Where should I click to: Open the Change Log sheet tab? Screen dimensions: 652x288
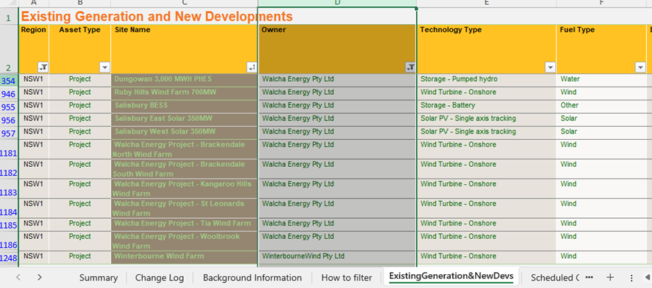pos(160,278)
